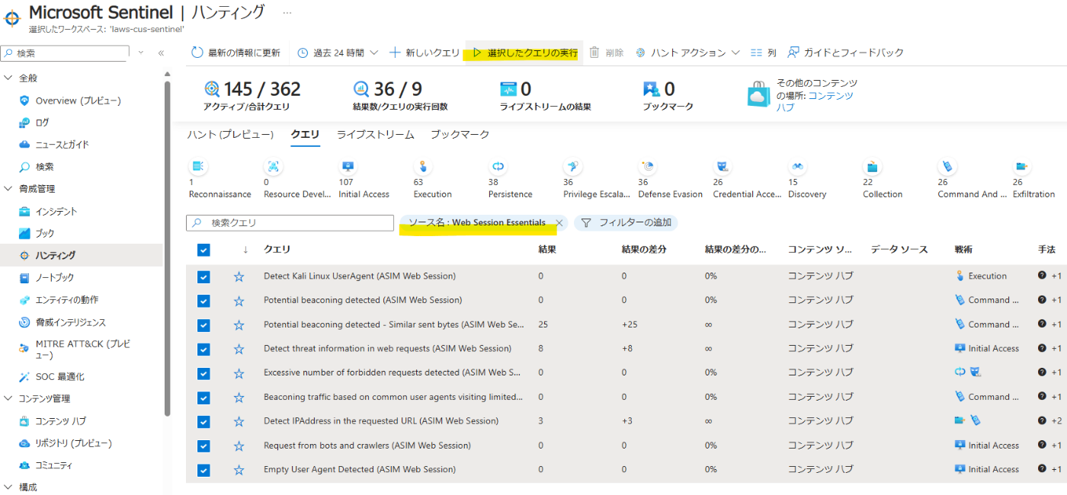Select the クエリ tab
This screenshot has width=1067, height=495.
(x=305, y=135)
